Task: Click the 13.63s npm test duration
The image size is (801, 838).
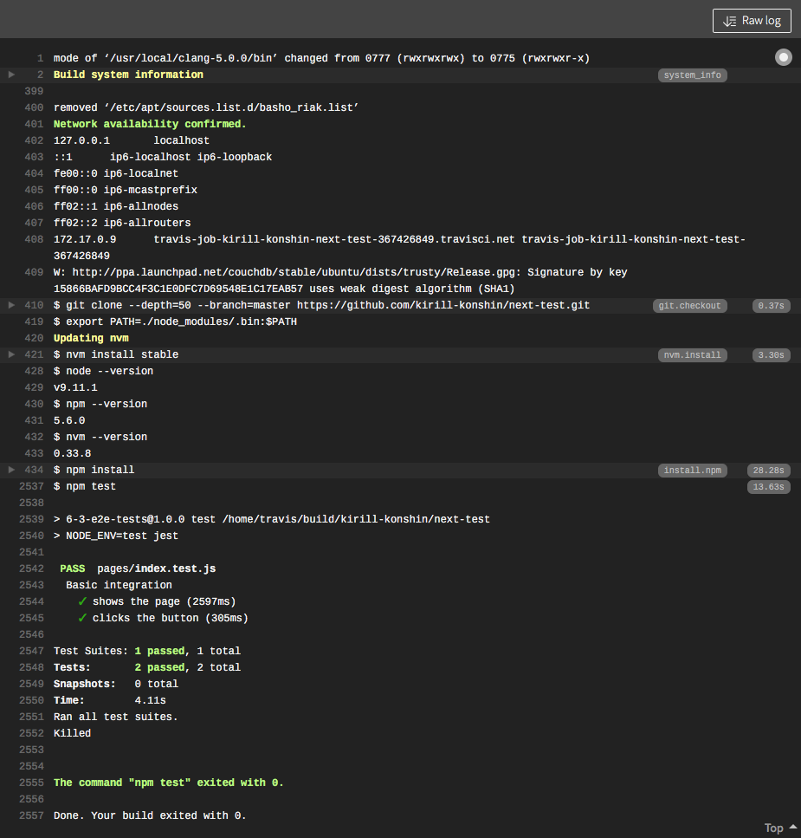Action: (769, 487)
